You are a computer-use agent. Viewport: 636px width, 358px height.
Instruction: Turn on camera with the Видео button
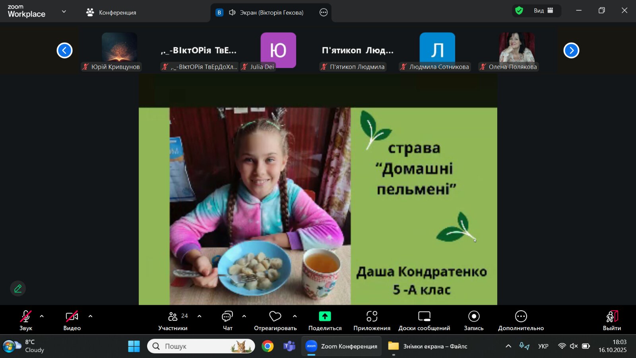pos(72,321)
